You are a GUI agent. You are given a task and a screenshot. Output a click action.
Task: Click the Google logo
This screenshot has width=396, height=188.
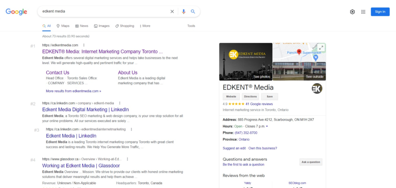coord(16,12)
